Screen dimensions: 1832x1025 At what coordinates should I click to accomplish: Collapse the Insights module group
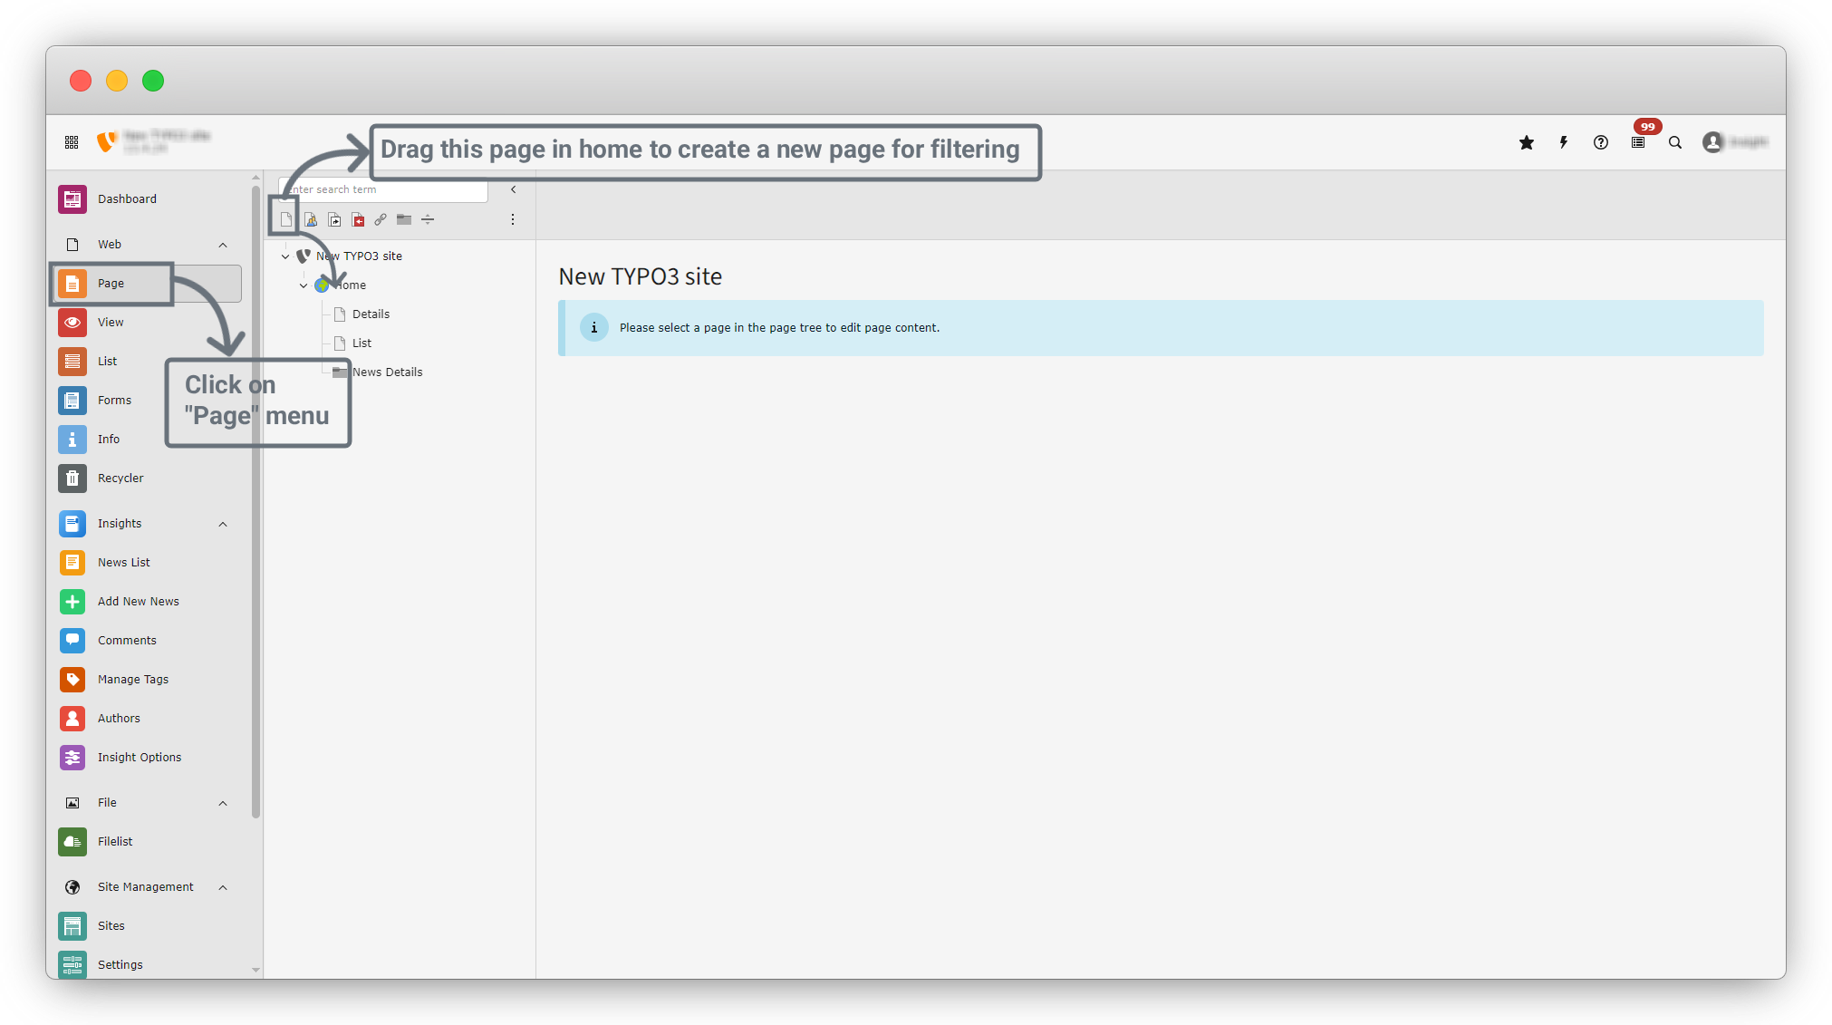[223, 524]
